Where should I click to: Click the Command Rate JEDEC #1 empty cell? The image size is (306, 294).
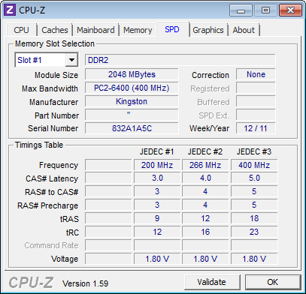[x=157, y=245]
